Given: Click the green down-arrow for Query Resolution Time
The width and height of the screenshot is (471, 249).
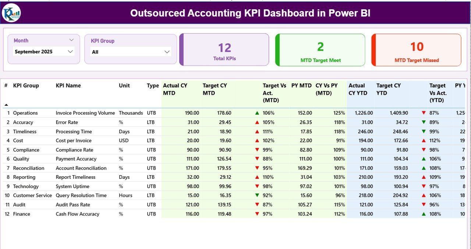Looking at the screenshot, I should (257, 195).
